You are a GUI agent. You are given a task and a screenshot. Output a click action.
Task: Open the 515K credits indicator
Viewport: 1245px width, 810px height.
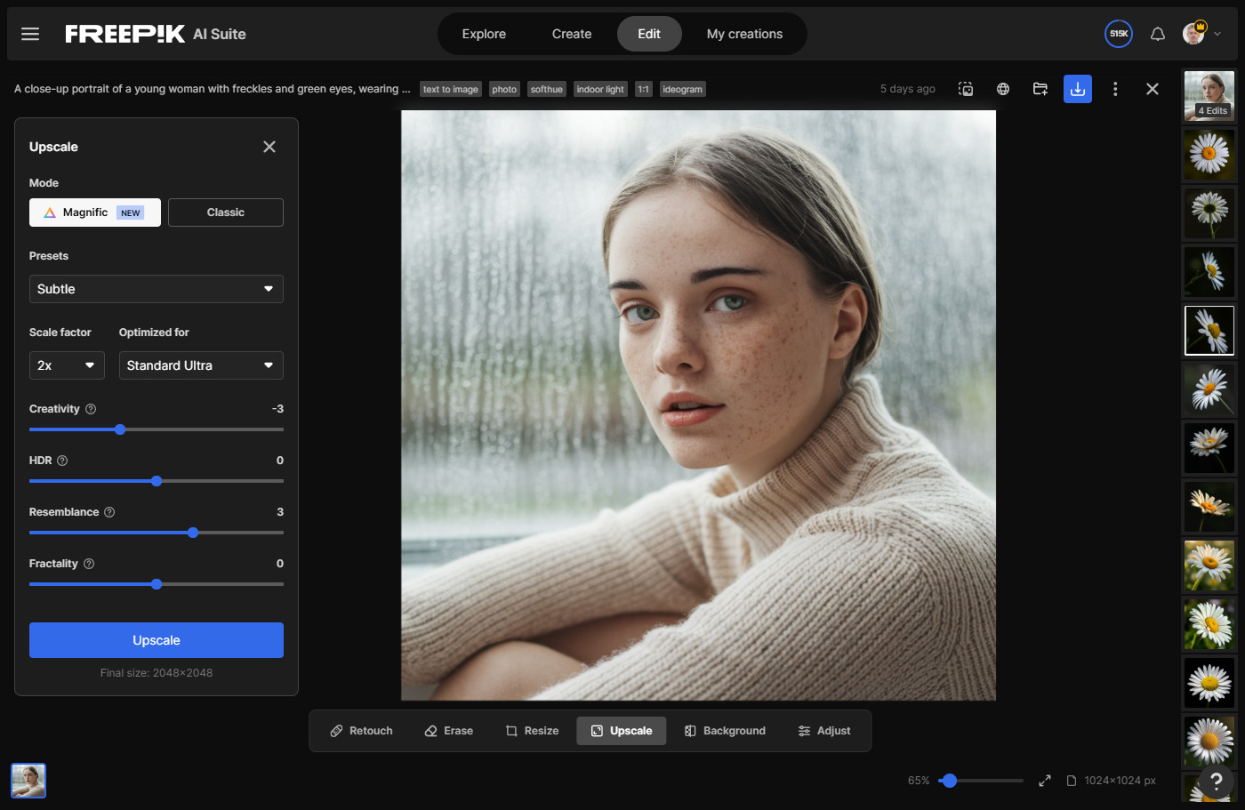tap(1119, 34)
